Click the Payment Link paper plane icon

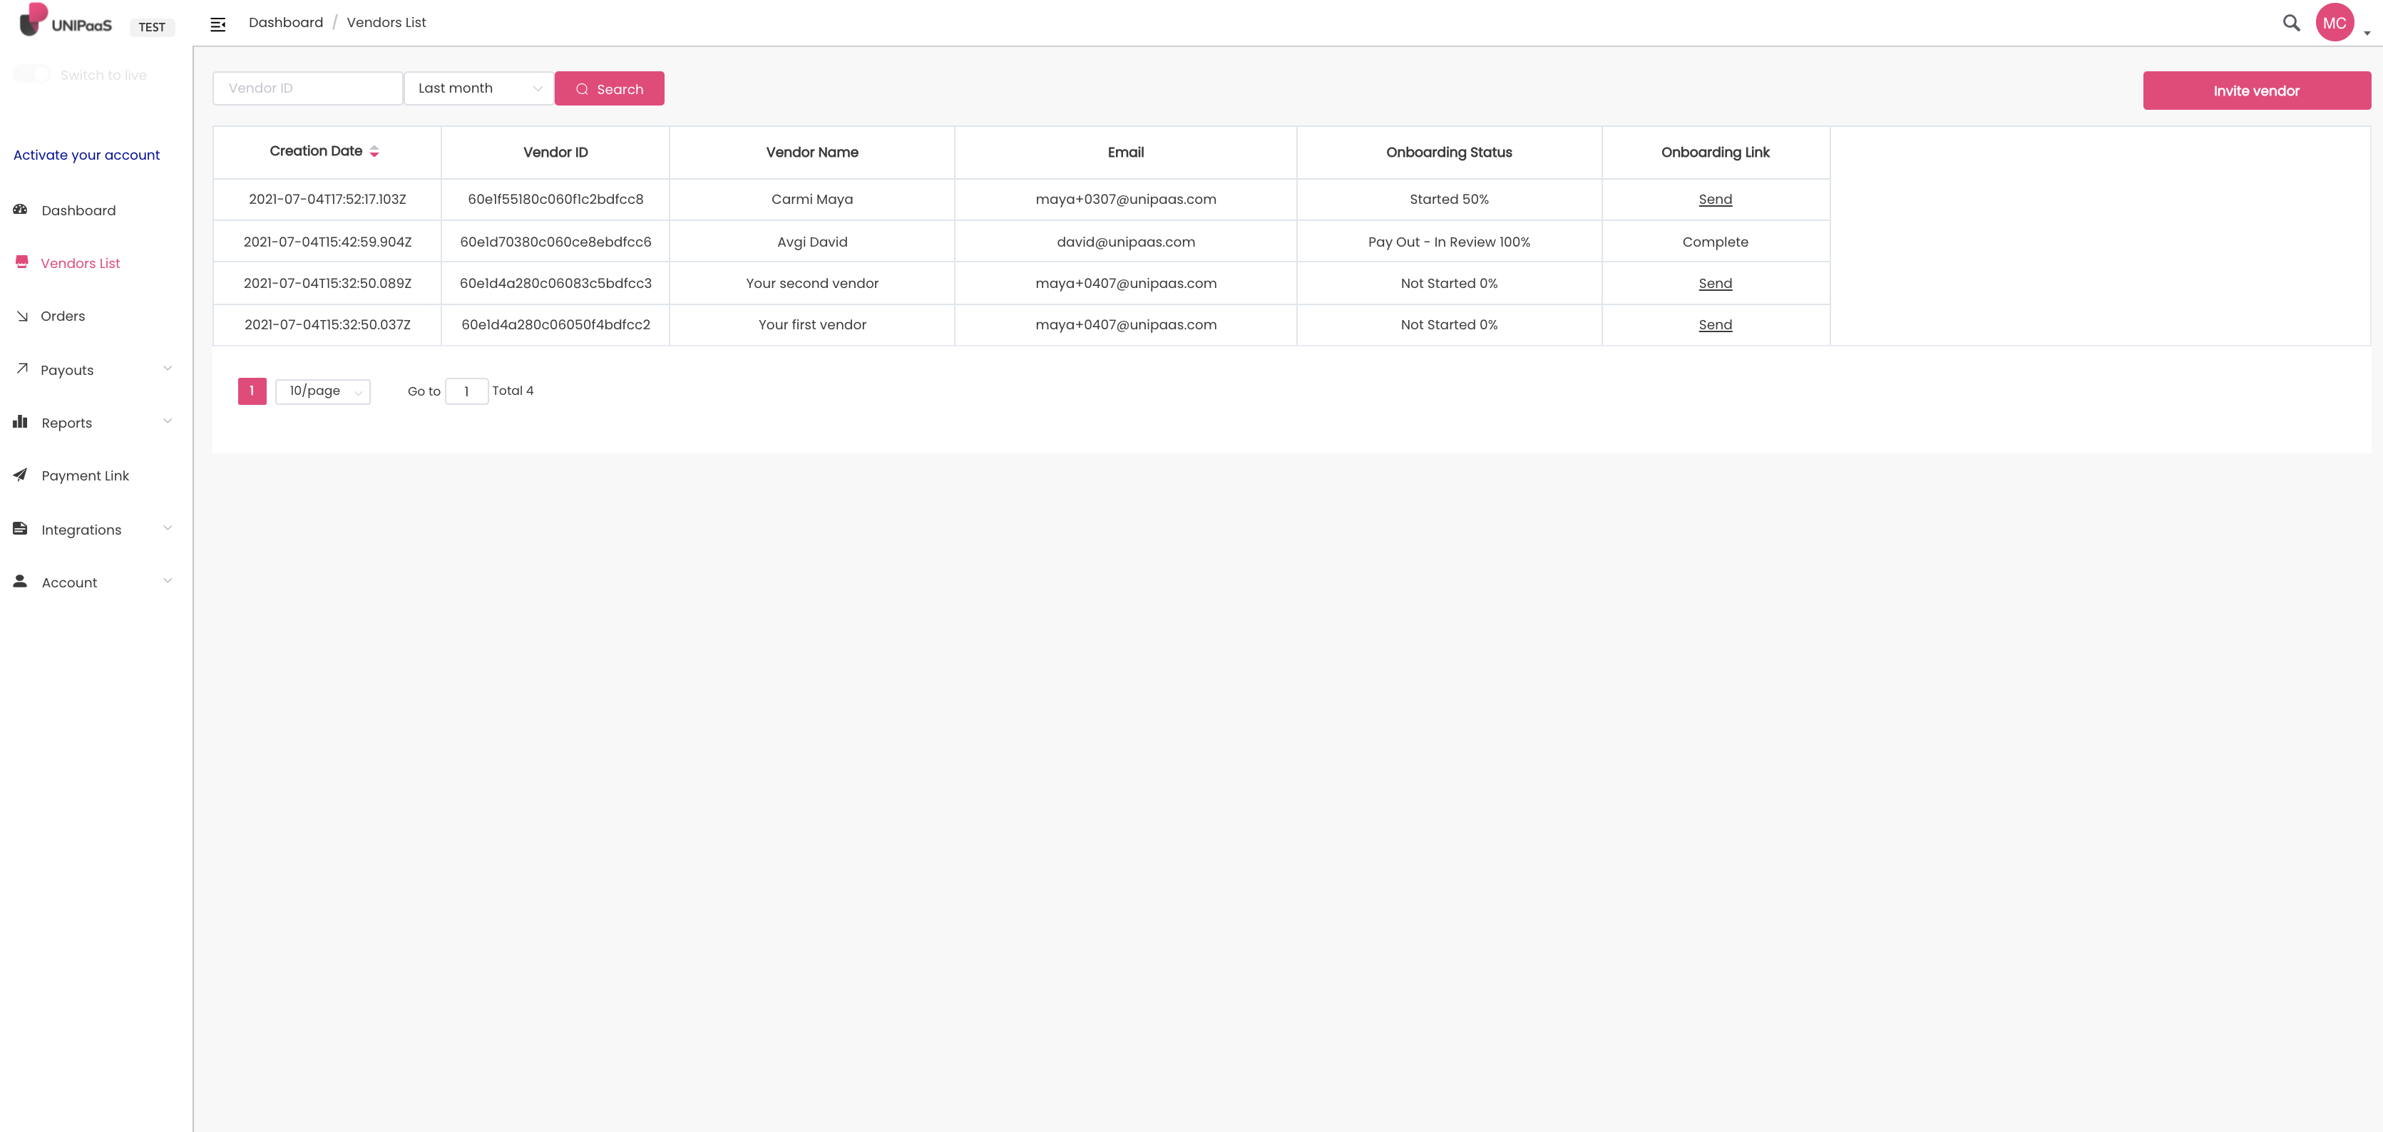[21, 475]
